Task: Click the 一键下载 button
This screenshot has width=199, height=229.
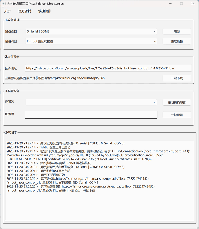Action: pos(177,78)
